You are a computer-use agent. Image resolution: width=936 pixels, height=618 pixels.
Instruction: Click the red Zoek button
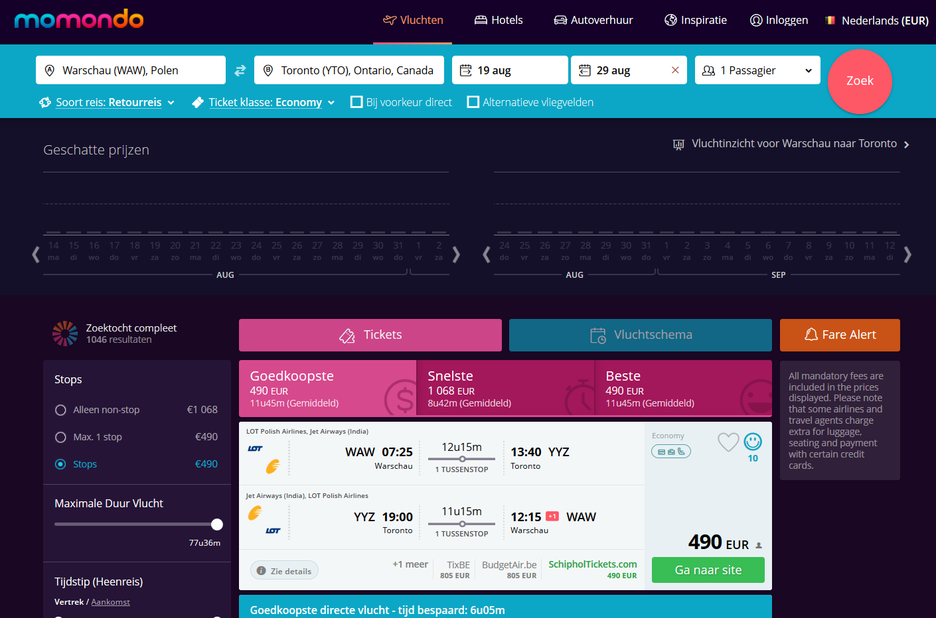pos(860,81)
